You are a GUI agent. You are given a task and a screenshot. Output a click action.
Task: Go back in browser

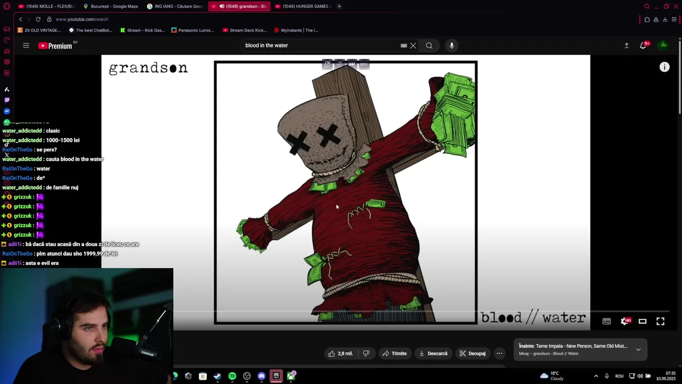pyautogui.click(x=20, y=19)
